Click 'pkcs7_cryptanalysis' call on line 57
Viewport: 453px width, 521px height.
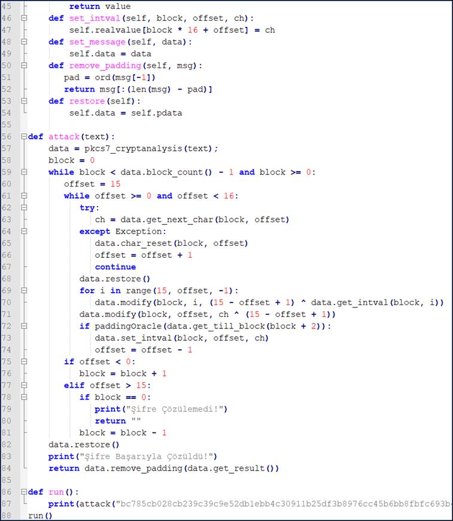[133, 148]
